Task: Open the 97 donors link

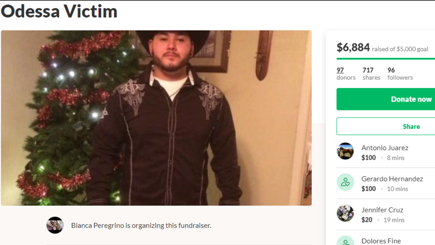Action: [x=346, y=74]
